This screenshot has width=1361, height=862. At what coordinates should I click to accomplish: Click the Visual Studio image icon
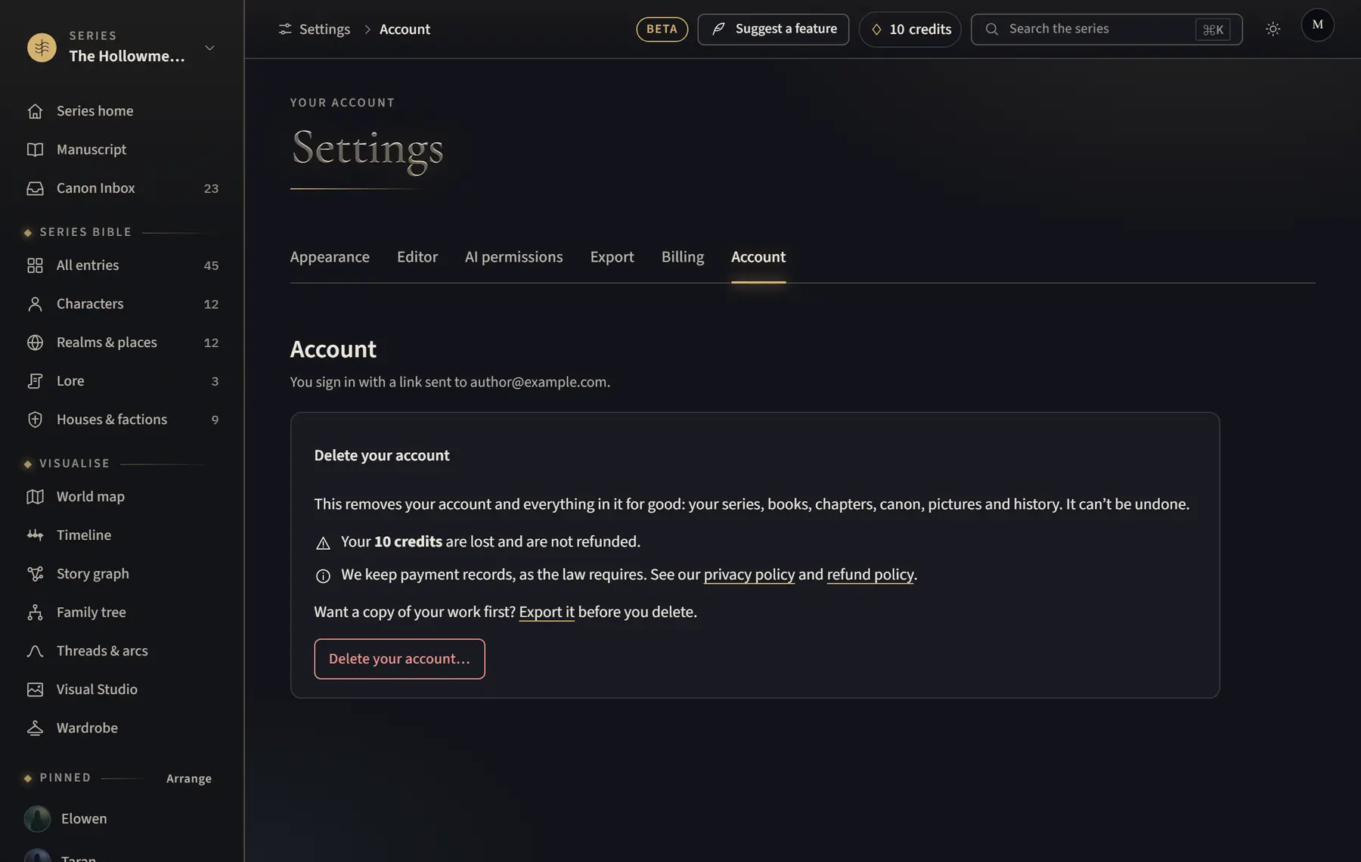pos(35,690)
